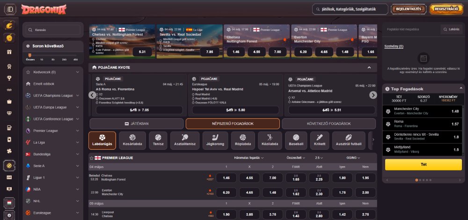Select the Kosárlabda basketball sport
468x220 pixels.
tap(132, 140)
